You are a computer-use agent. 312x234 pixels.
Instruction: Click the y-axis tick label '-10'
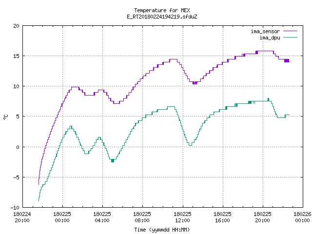click(x=15, y=208)
